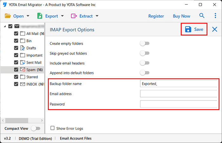This screenshot has height=143, width=222.
Task: Check the Show Error Logs checkbox
Action: (x=53, y=128)
